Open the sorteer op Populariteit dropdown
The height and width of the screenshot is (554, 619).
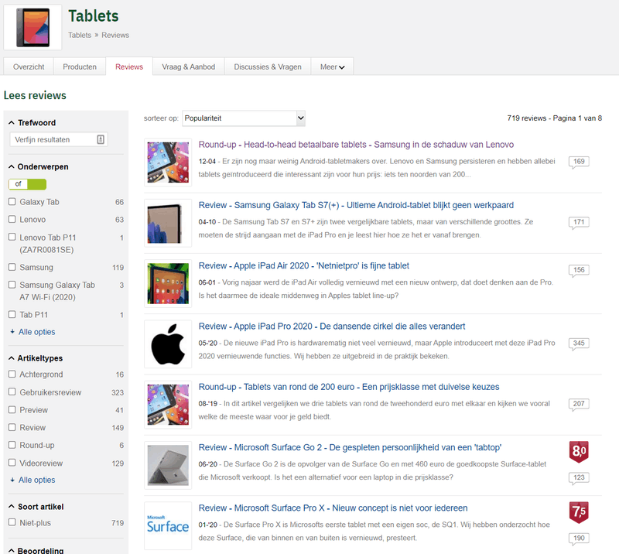coord(244,118)
